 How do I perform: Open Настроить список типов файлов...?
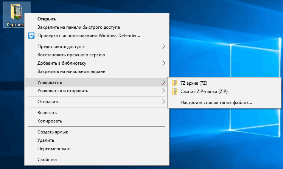(x=224, y=102)
